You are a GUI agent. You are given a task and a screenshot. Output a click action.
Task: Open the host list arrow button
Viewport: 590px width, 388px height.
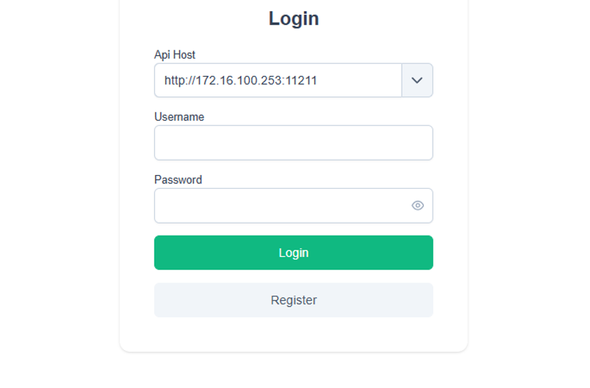click(x=417, y=81)
